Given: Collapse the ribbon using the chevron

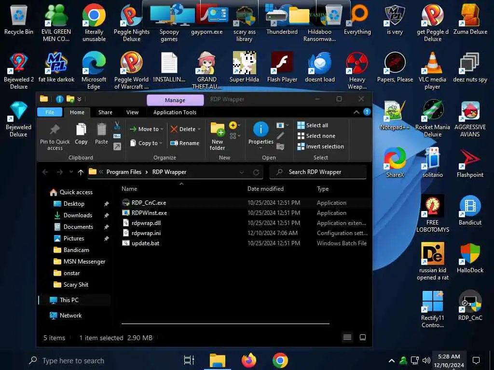Looking at the screenshot, I should 357,112.
